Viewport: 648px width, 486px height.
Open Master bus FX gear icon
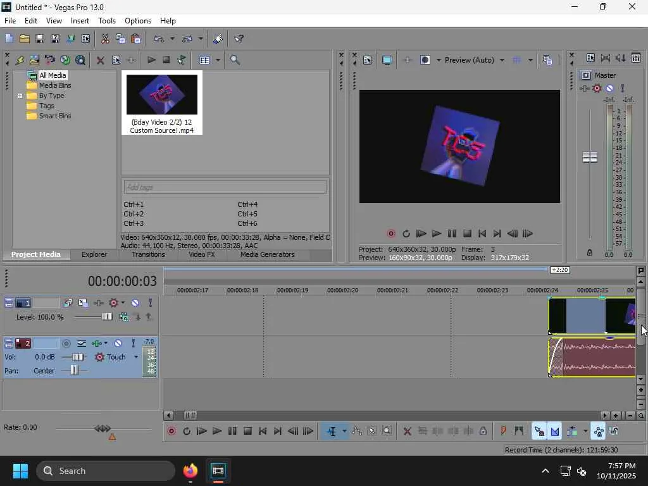[597, 88]
